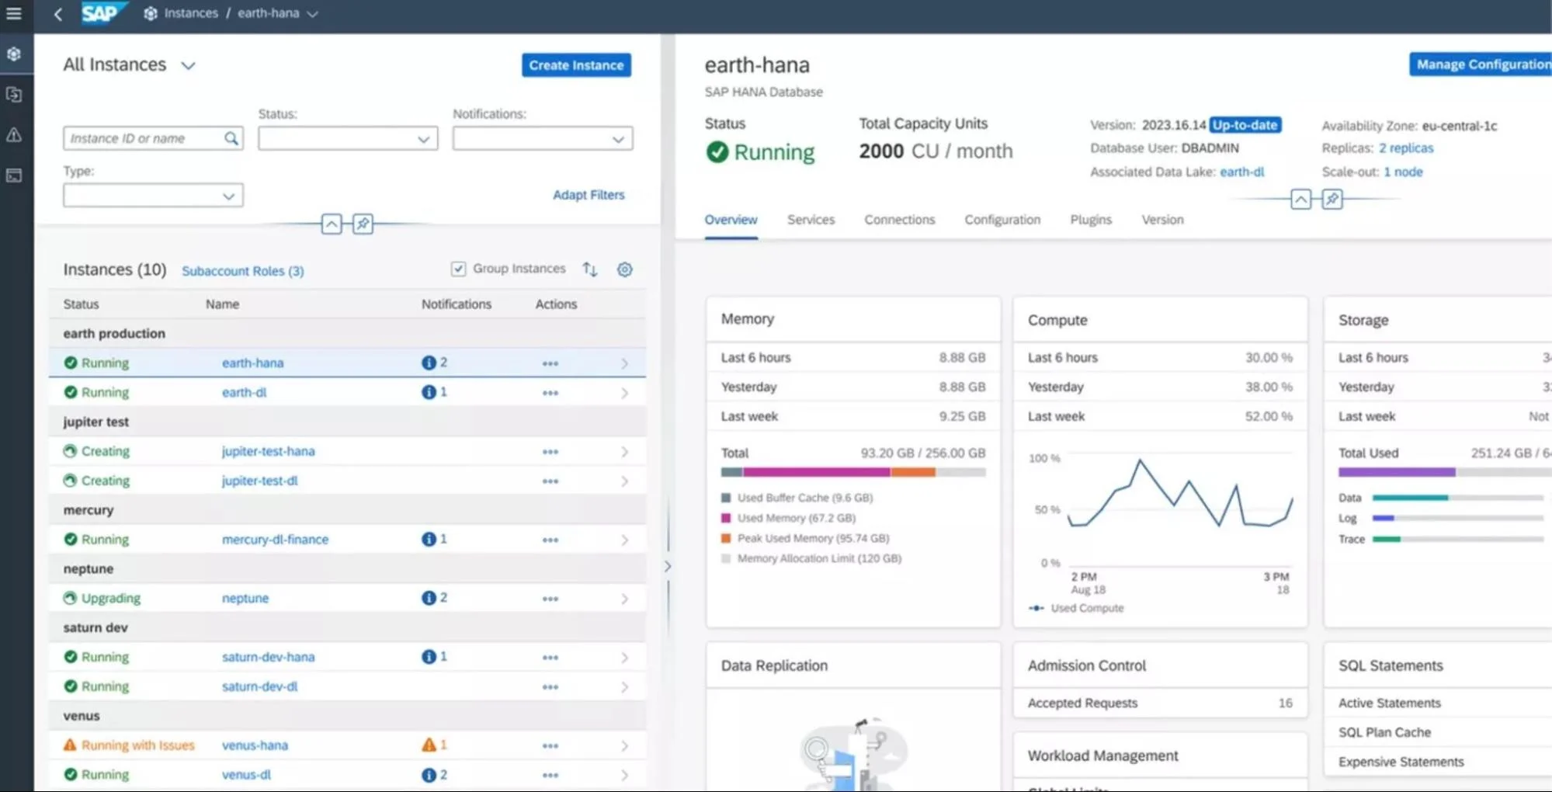1552x792 pixels.
Task: Click info notification icon for venus-dl
Action: click(429, 774)
